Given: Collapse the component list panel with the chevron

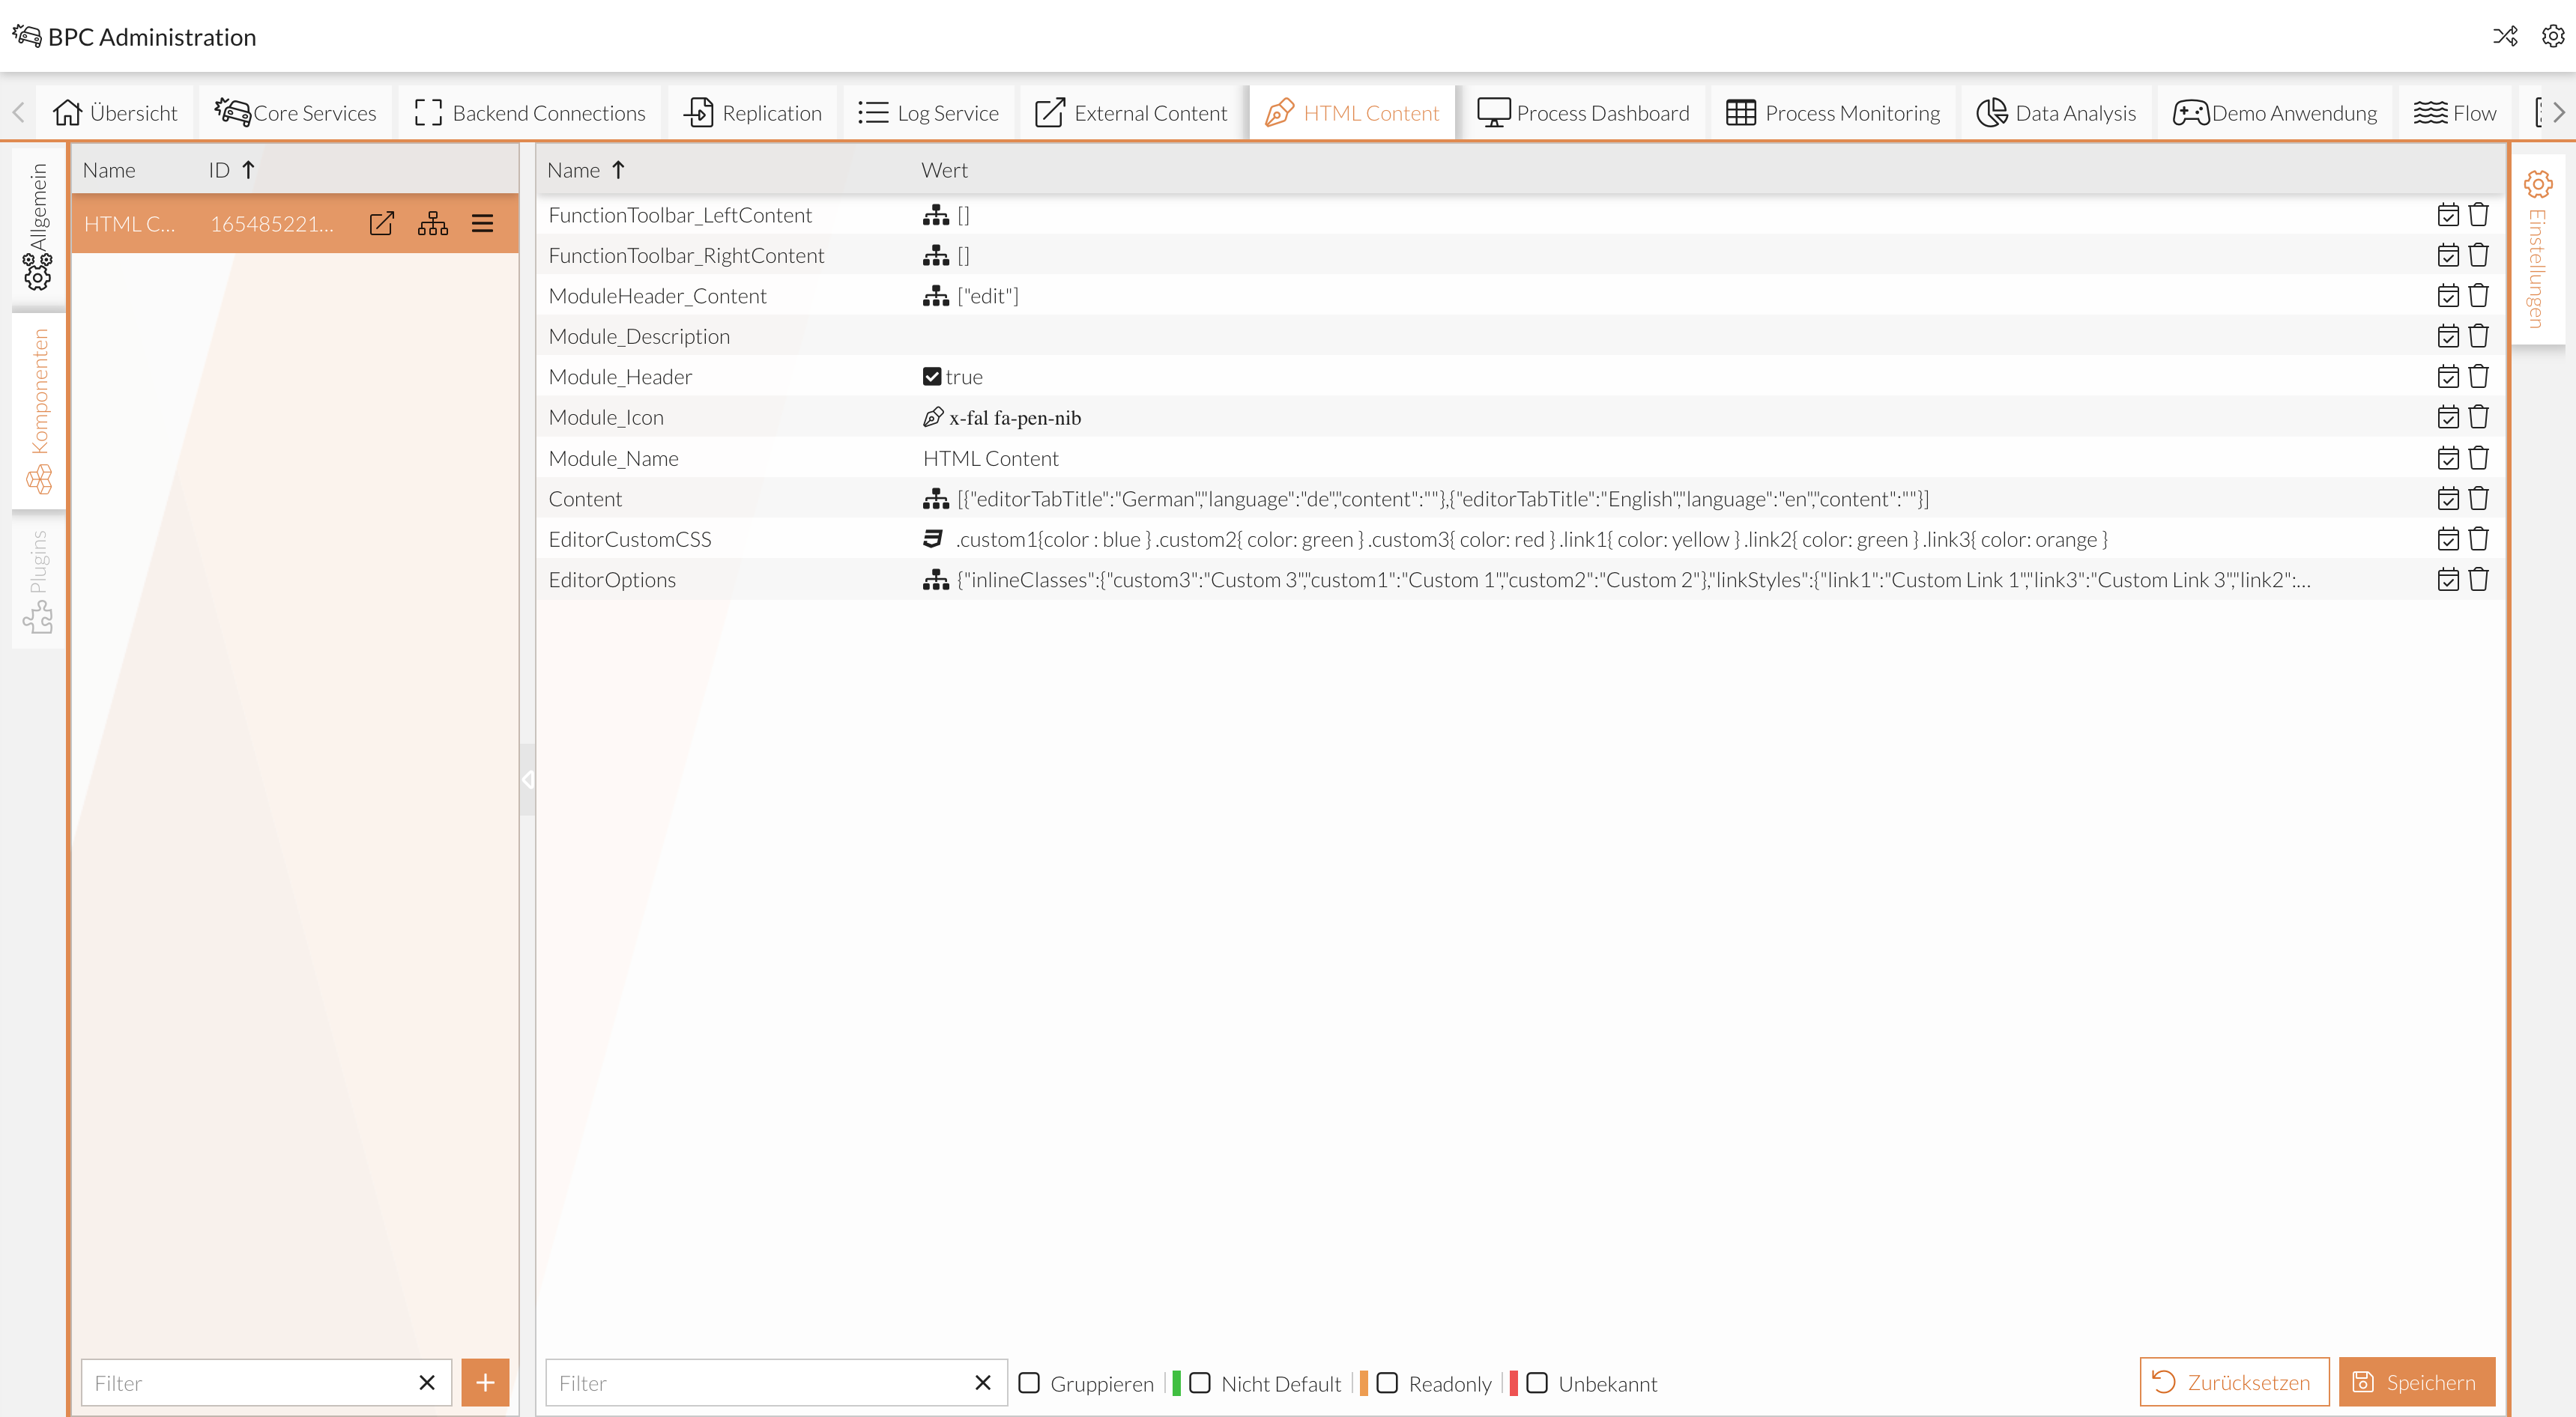Looking at the screenshot, I should [x=528, y=780].
